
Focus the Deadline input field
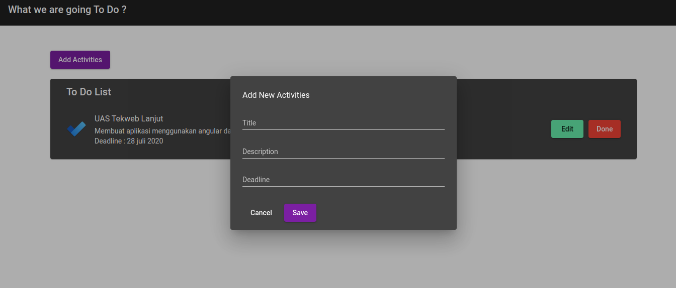[x=344, y=180]
